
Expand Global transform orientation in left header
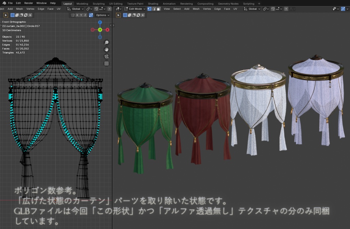coord(76,9)
